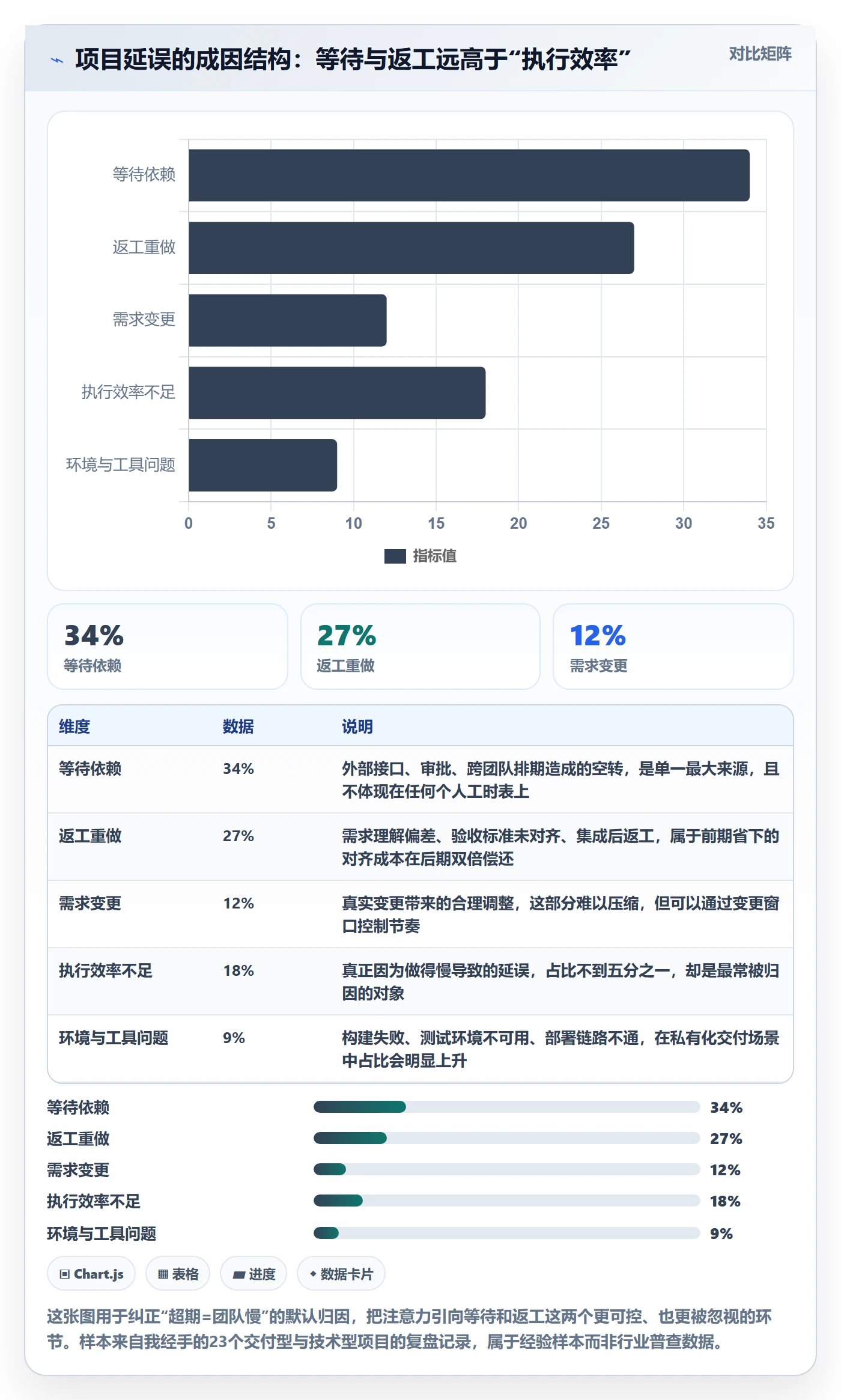Select the 环境与工具问题 chart bar
Screen dimensions: 841x1400
point(263,465)
